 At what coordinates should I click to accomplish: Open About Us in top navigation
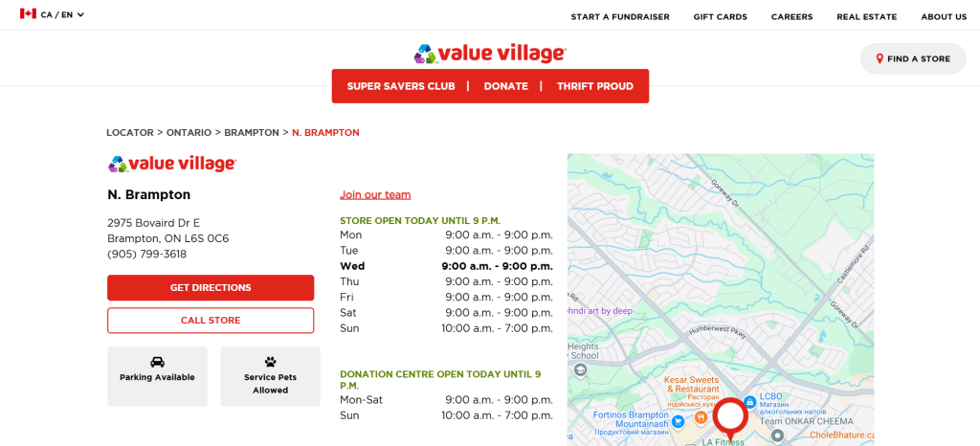click(x=944, y=17)
